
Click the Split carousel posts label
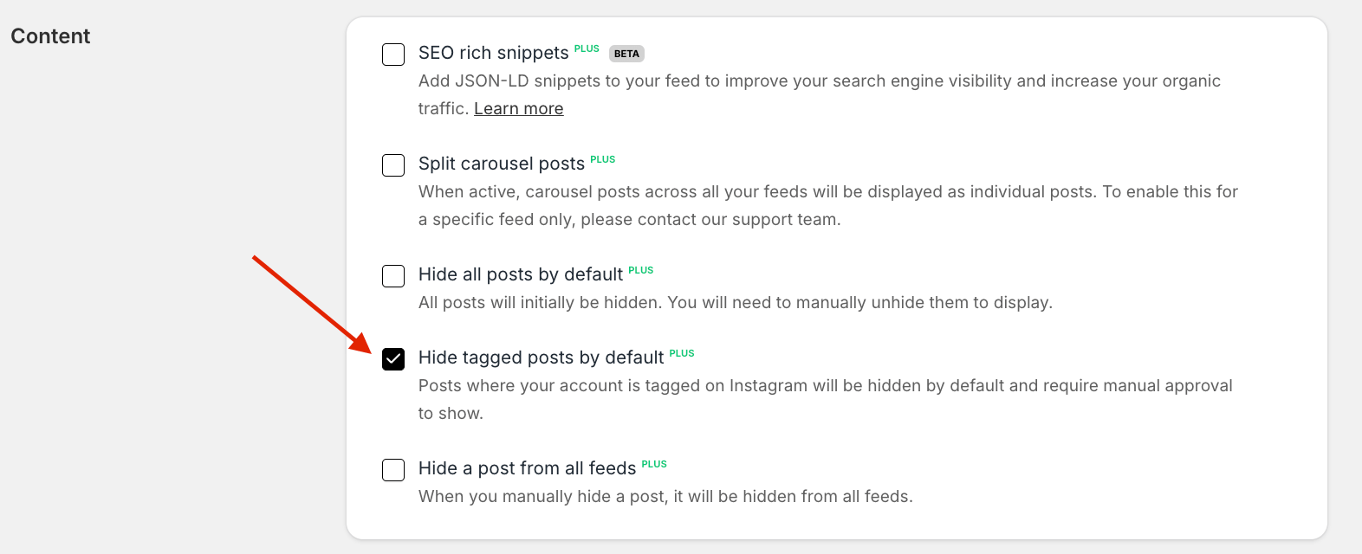tap(500, 164)
